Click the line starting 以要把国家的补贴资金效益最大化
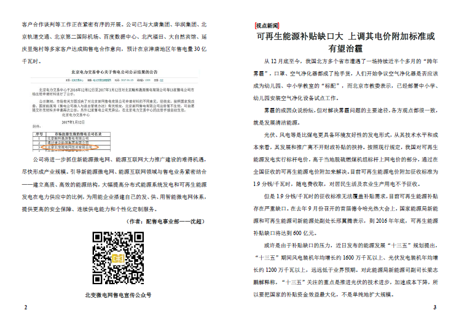This screenshot has height=329, width=467. [x=324, y=295]
